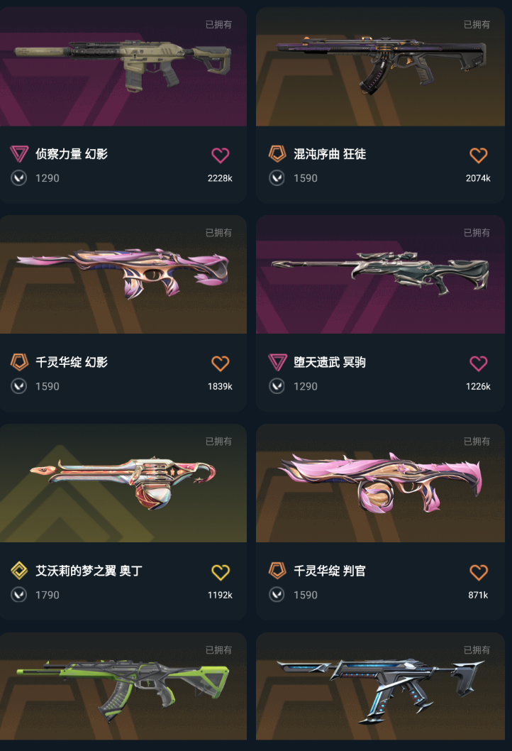Click the orange tier icon beside 混沌序曲 狂徒
The height and width of the screenshot is (751, 512).
coord(277,154)
